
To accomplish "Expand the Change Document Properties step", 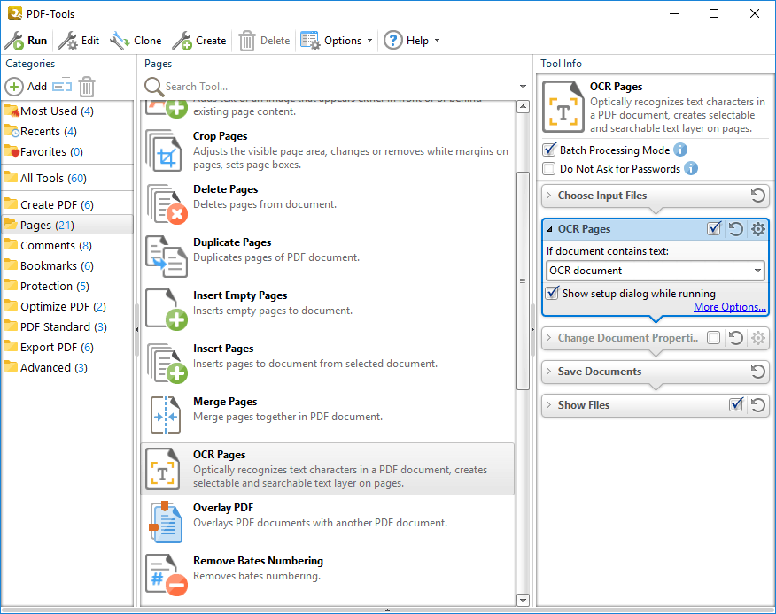I will pyautogui.click(x=548, y=338).
